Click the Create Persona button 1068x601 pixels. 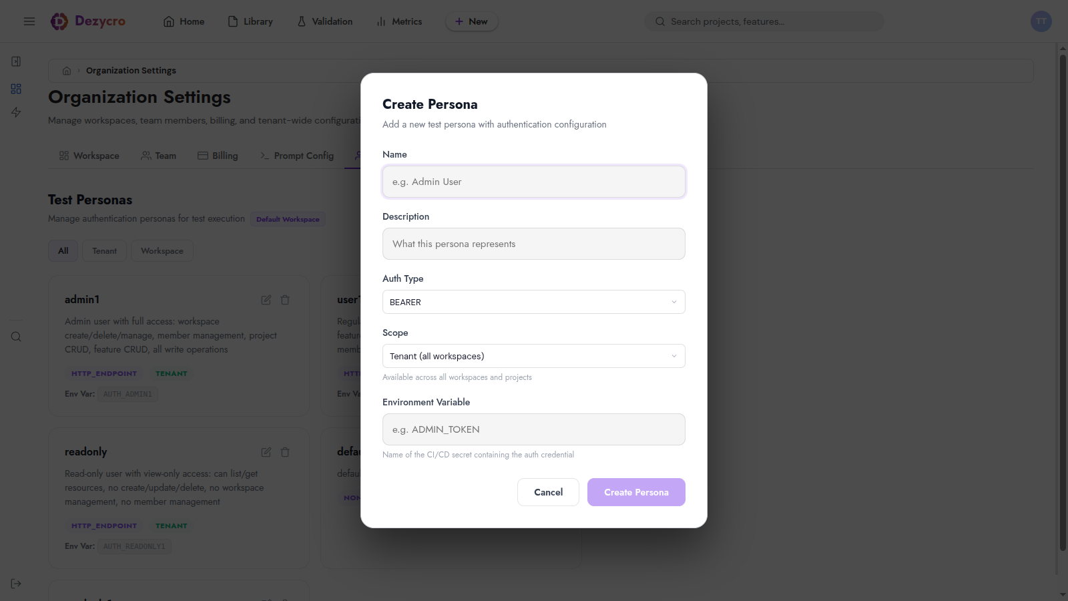click(636, 492)
